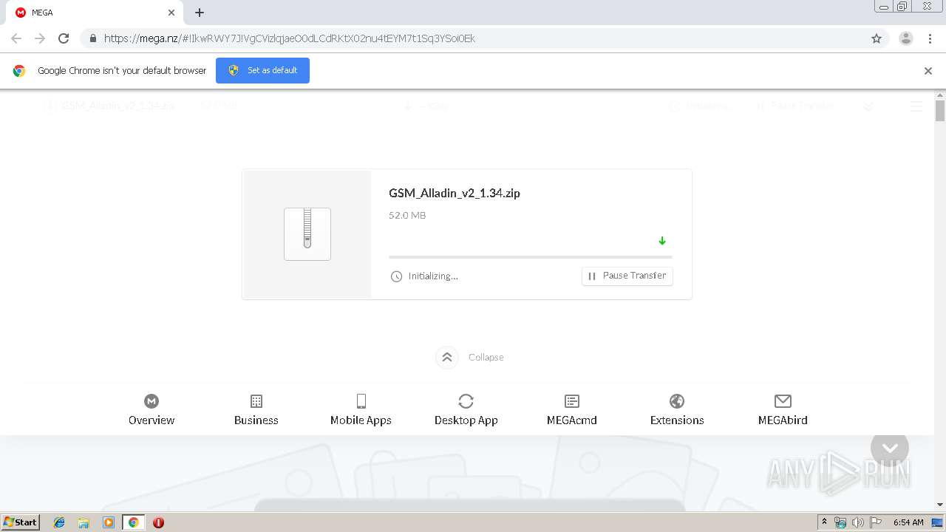View site security lock information
Screen dimensions: 946x532
click(x=92, y=38)
